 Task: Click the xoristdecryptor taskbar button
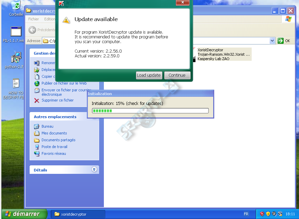[78, 214]
